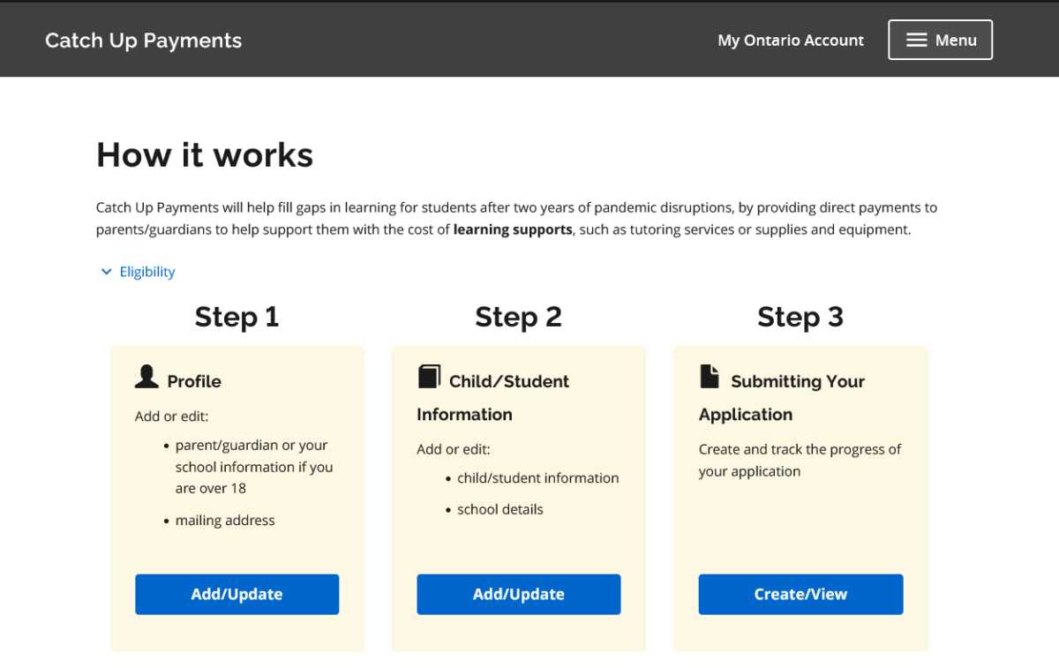The height and width of the screenshot is (668, 1059).
Task: Click Add/Update under Child/Student Information
Action: (518, 594)
